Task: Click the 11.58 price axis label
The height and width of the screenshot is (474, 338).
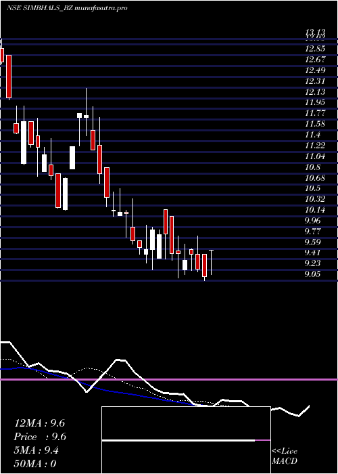Action: pos(315,124)
